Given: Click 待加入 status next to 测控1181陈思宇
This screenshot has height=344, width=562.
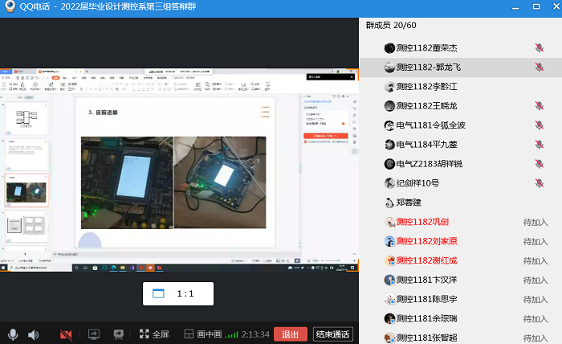Looking at the screenshot, I should click(536, 299).
